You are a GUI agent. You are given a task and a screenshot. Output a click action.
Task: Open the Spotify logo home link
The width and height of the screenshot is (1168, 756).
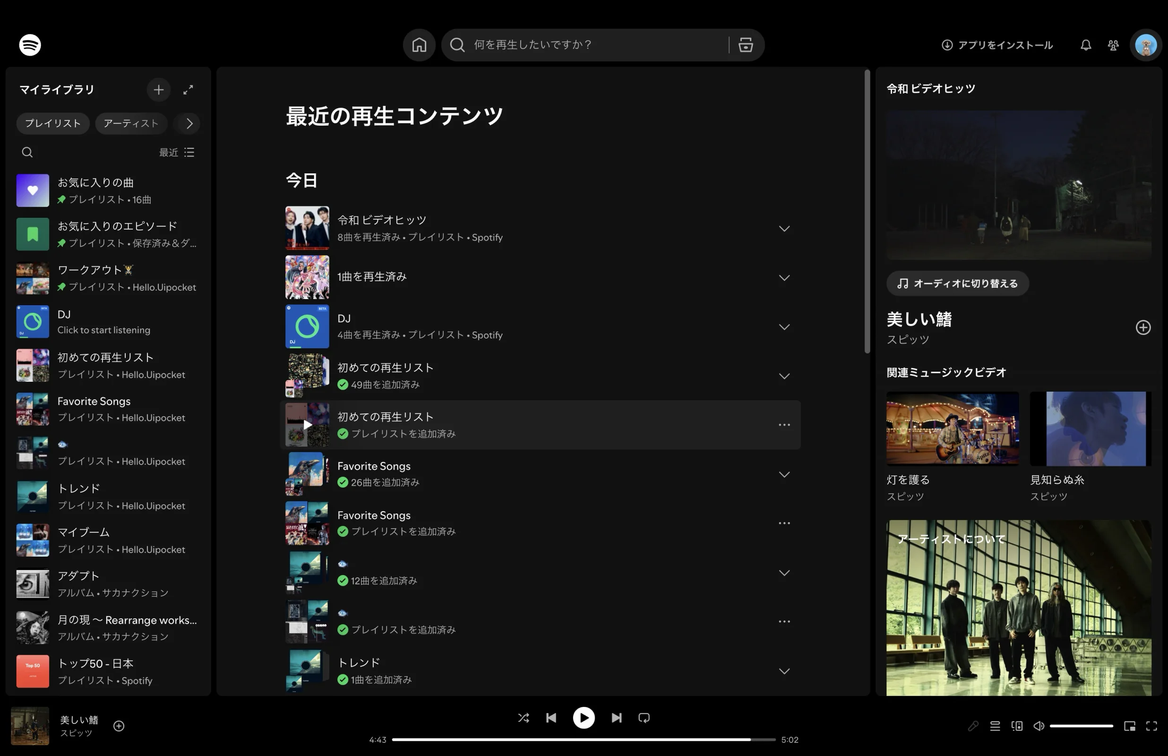(x=30, y=45)
